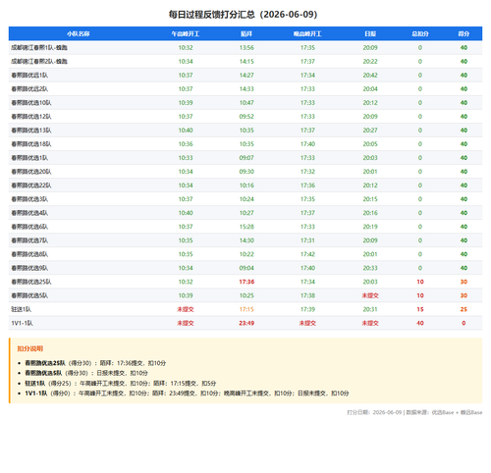The height and width of the screenshot is (473, 491).
Task: Click the 春熙路优选5队 deduction note bullet
Action: coord(86,373)
